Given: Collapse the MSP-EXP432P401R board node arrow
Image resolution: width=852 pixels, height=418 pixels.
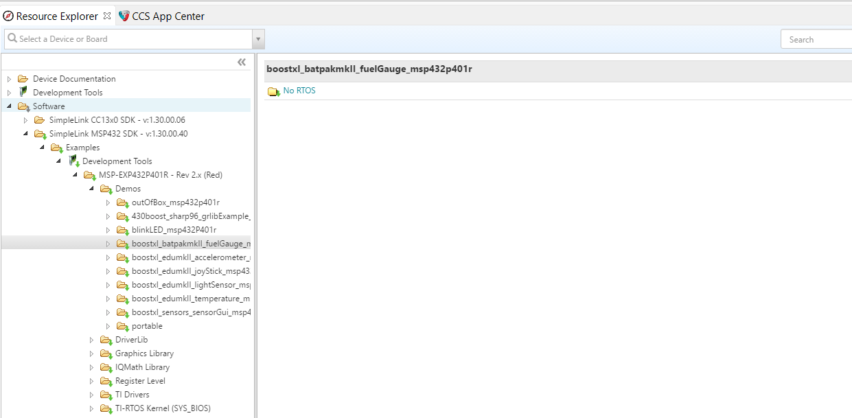Looking at the screenshot, I should 75,175.
